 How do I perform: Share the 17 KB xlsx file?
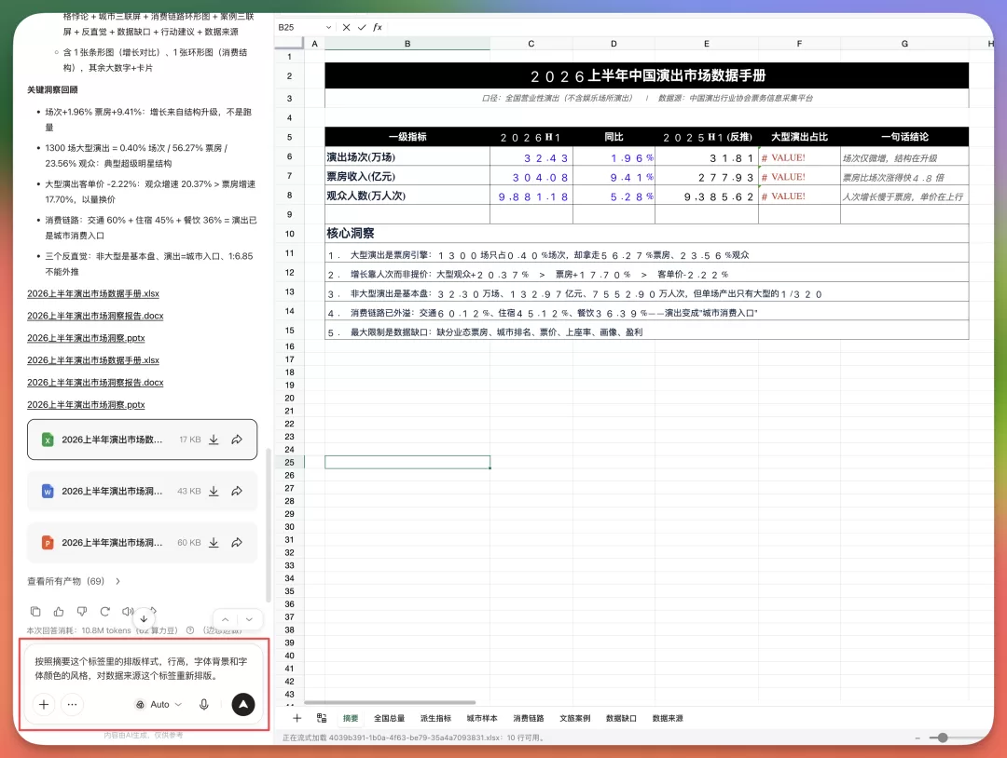point(237,440)
